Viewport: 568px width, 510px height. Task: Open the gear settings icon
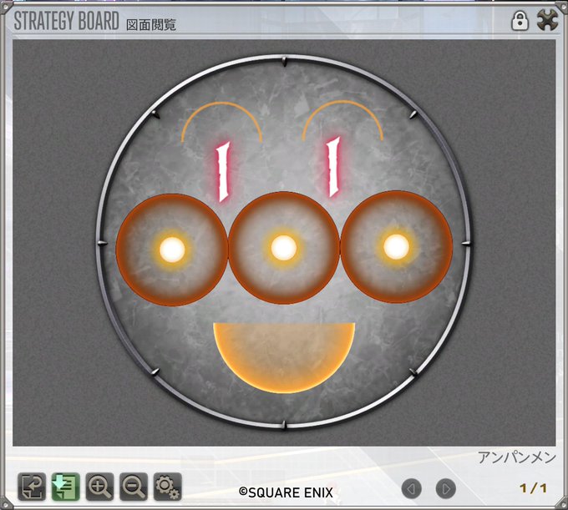pos(168,487)
